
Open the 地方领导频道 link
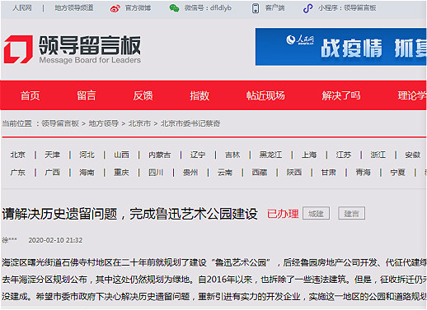74,8
